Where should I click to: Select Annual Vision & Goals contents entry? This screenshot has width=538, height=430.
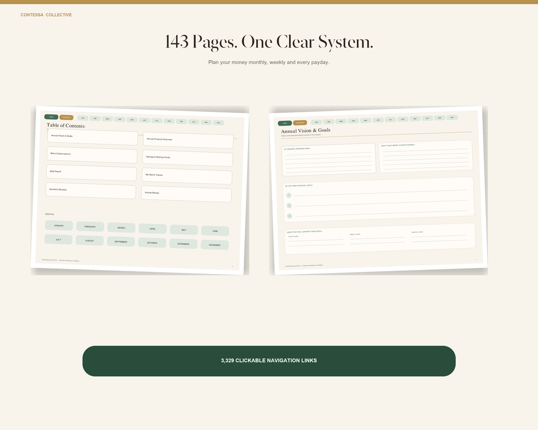click(x=92, y=137)
